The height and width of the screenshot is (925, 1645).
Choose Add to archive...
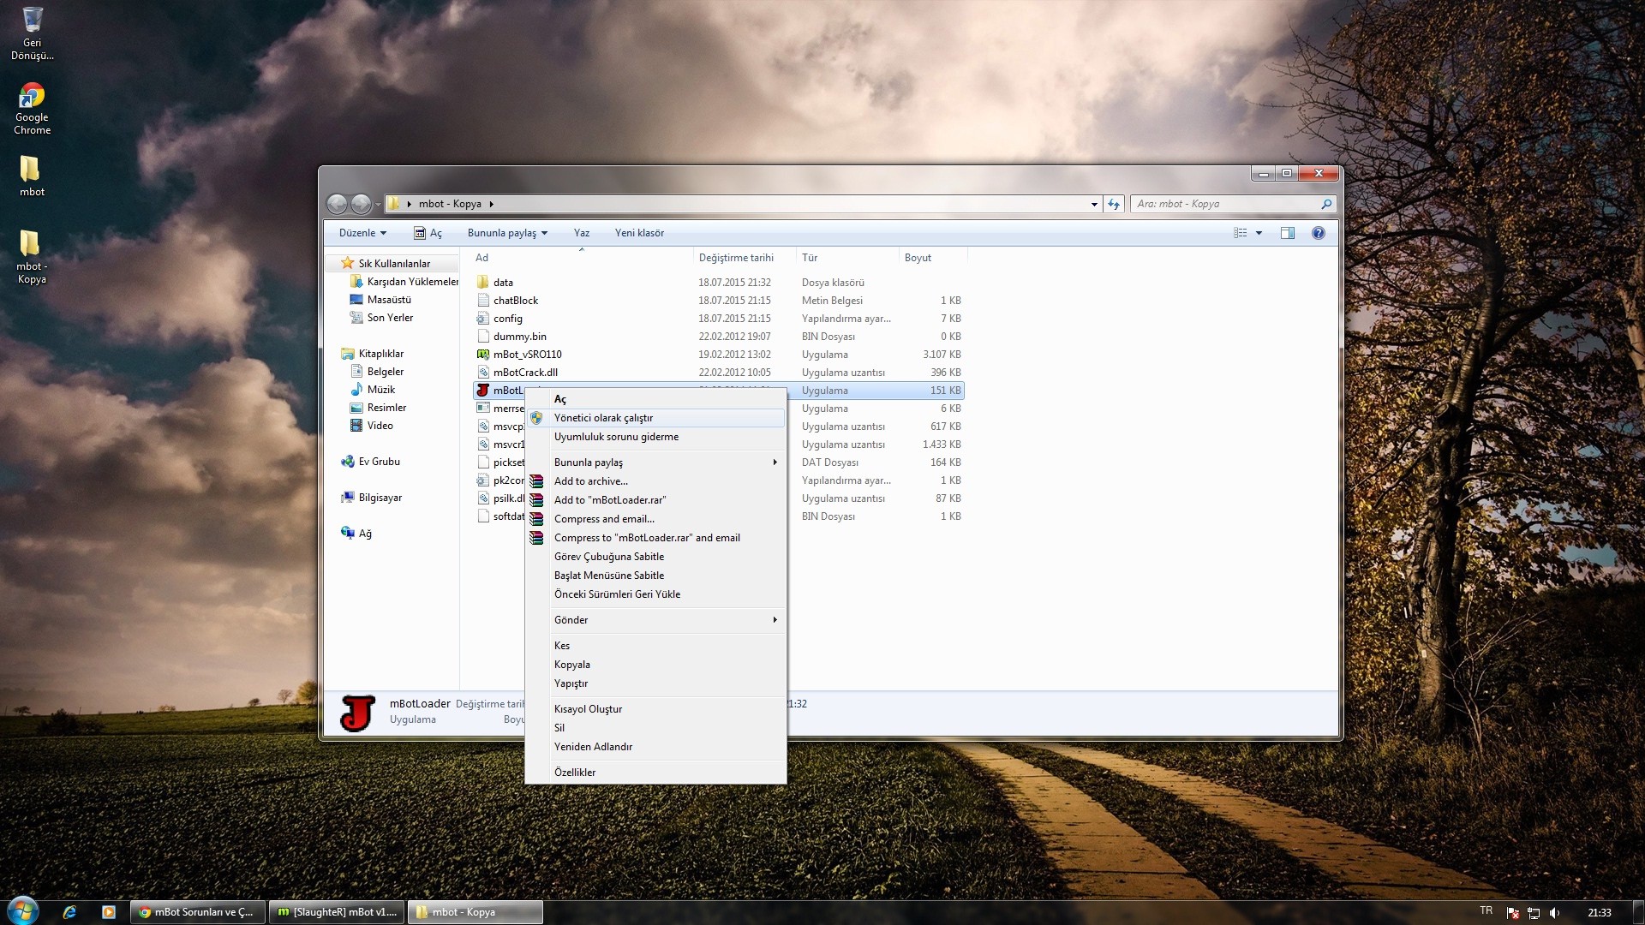656,481
